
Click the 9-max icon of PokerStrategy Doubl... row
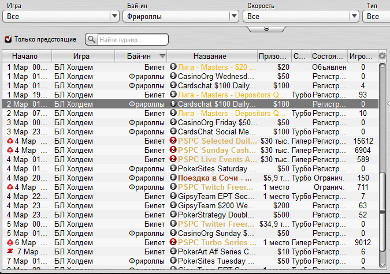coord(173,214)
